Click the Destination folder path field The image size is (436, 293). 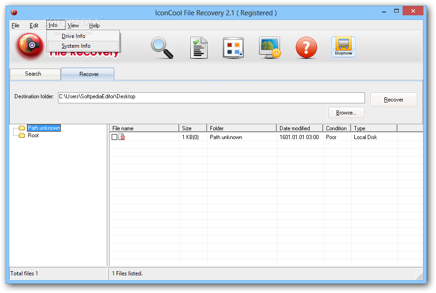tap(211, 98)
